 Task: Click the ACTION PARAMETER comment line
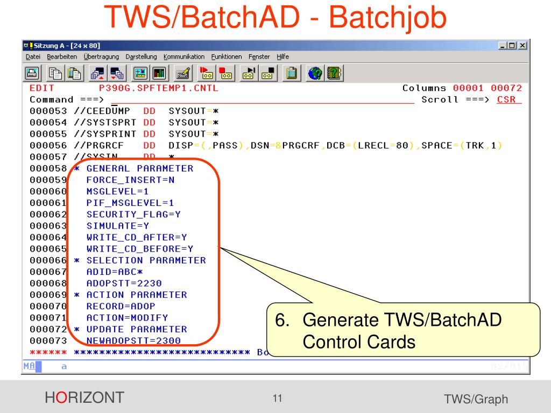tap(130, 295)
